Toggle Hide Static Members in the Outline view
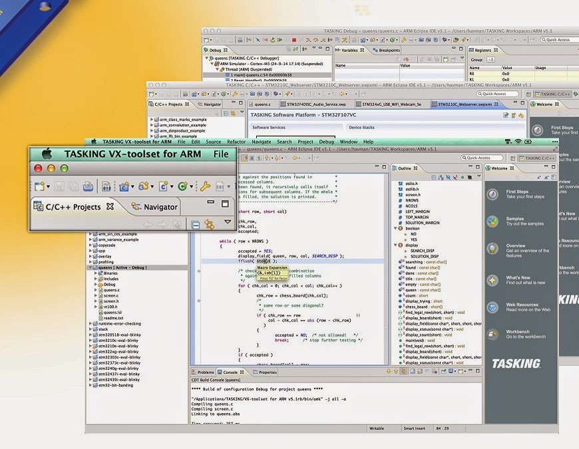Viewport: 579px width, 449px height. 455,177
